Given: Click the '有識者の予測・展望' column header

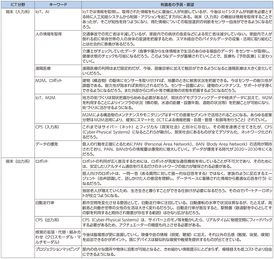Looking at the screenshot, I should [x=177, y=5].
